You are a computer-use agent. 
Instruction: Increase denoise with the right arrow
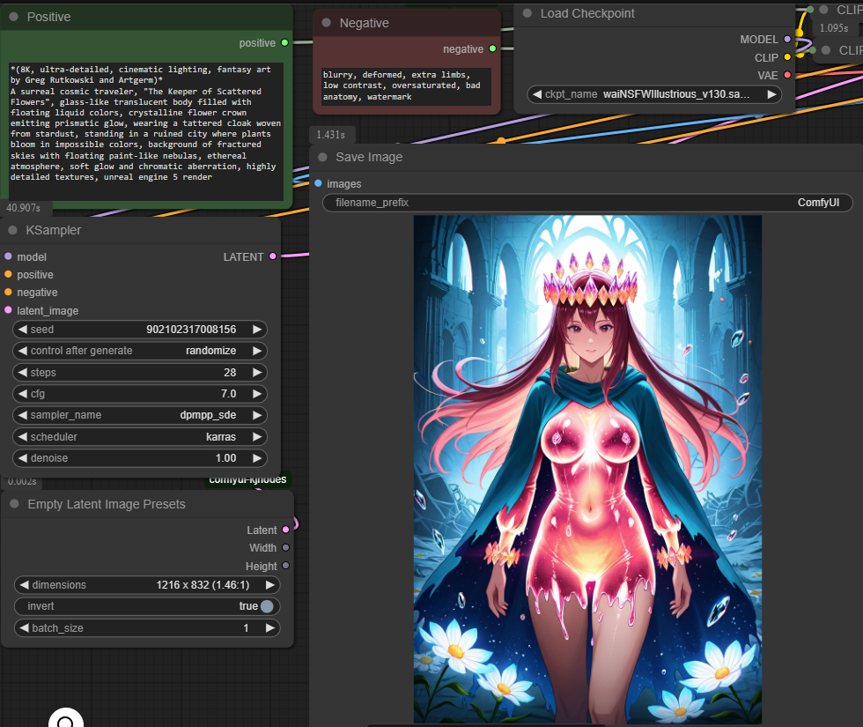click(257, 458)
